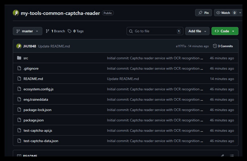Open the test-captcha-api.js file
The width and height of the screenshot is (247, 161).
point(38,130)
